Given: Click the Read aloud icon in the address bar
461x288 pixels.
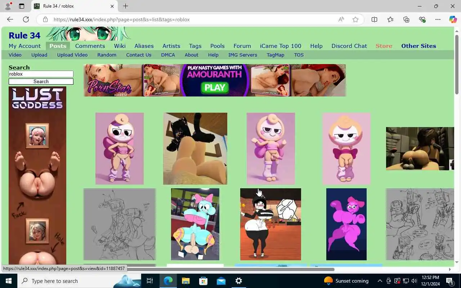Looking at the screenshot, I should click(x=341, y=19).
